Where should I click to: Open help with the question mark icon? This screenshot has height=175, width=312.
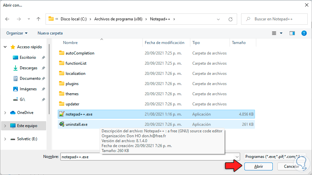tap(304, 33)
